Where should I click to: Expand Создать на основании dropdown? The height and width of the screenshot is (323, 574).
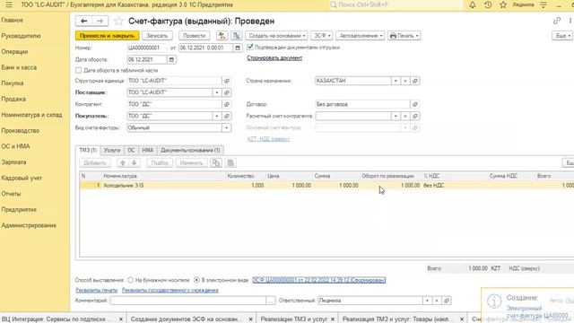(277, 36)
